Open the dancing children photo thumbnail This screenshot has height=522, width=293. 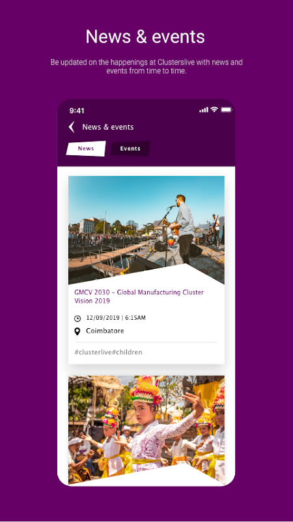tap(146, 430)
